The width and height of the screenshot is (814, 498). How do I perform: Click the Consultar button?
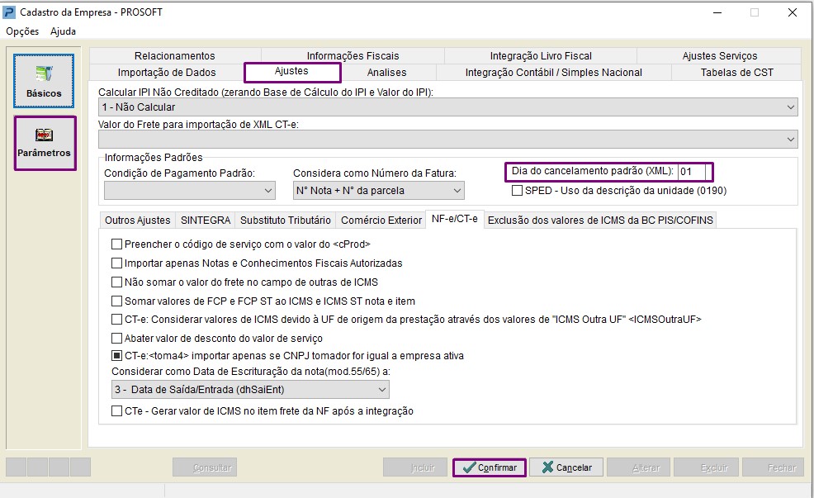(205, 467)
